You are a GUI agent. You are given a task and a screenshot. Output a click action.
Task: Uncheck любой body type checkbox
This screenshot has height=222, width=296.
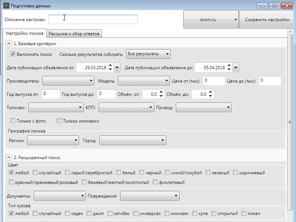click(x=11, y=213)
